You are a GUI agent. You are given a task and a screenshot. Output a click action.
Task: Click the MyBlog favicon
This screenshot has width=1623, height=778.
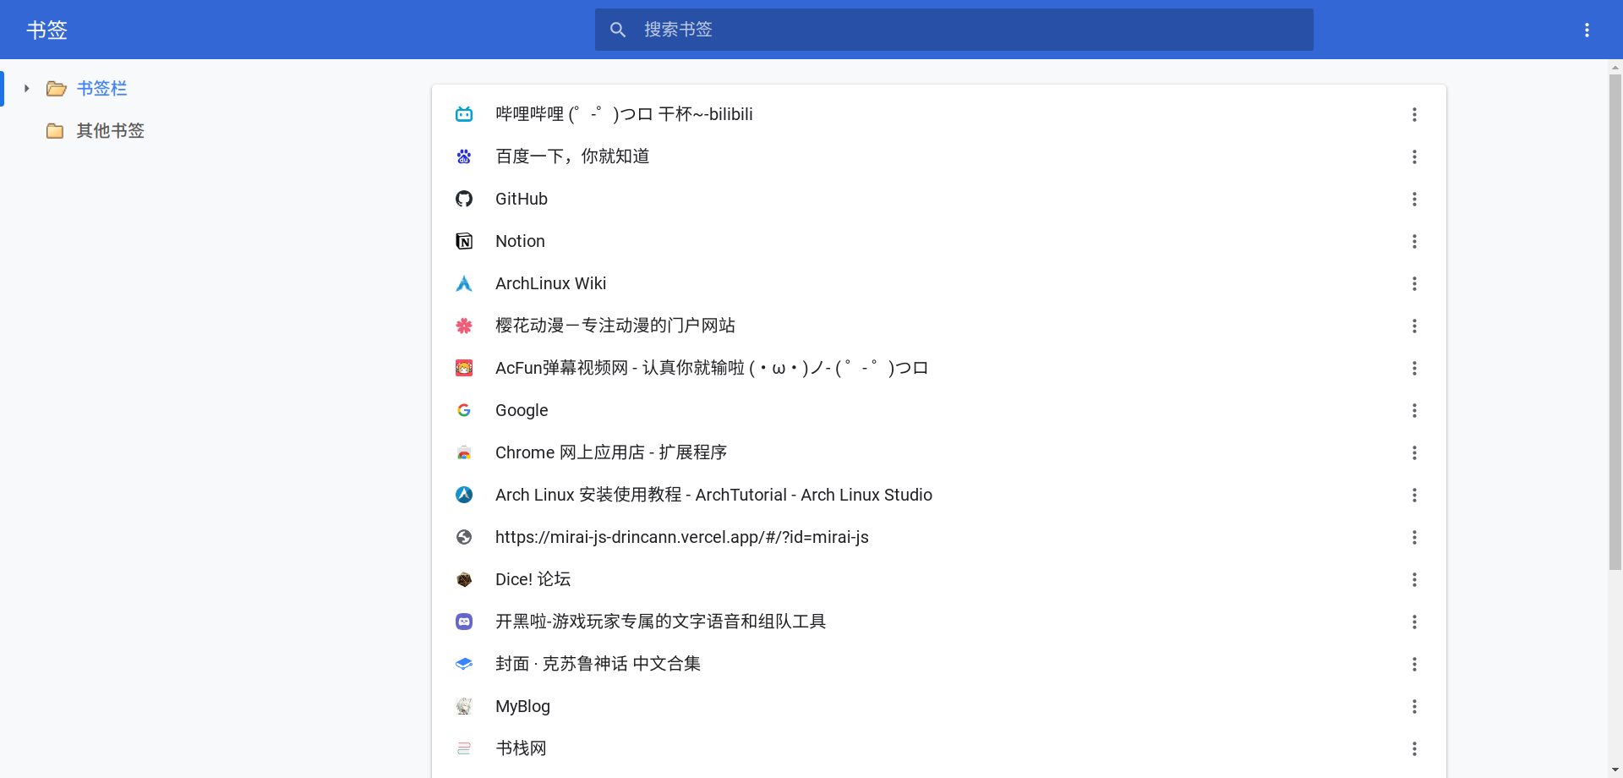click(464, 706)
